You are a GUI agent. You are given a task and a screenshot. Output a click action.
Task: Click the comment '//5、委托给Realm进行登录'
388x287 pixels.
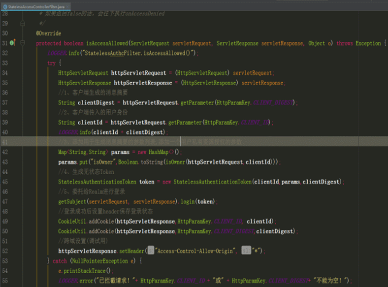[92, 191]
